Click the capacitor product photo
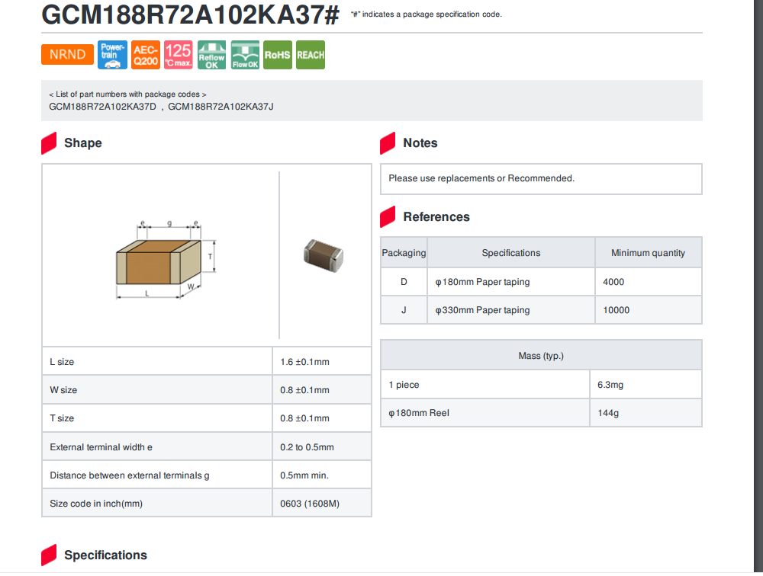 coord(324,256)
